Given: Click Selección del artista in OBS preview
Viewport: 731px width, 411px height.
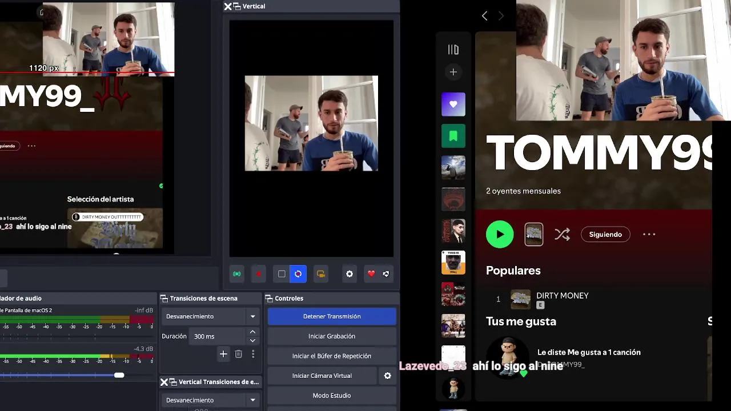Looking at the screenshot, I should pos(101,199).
